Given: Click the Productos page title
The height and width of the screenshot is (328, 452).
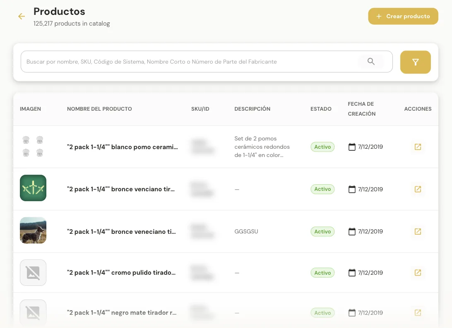Looking at the screenshot, I should point(59,12).
